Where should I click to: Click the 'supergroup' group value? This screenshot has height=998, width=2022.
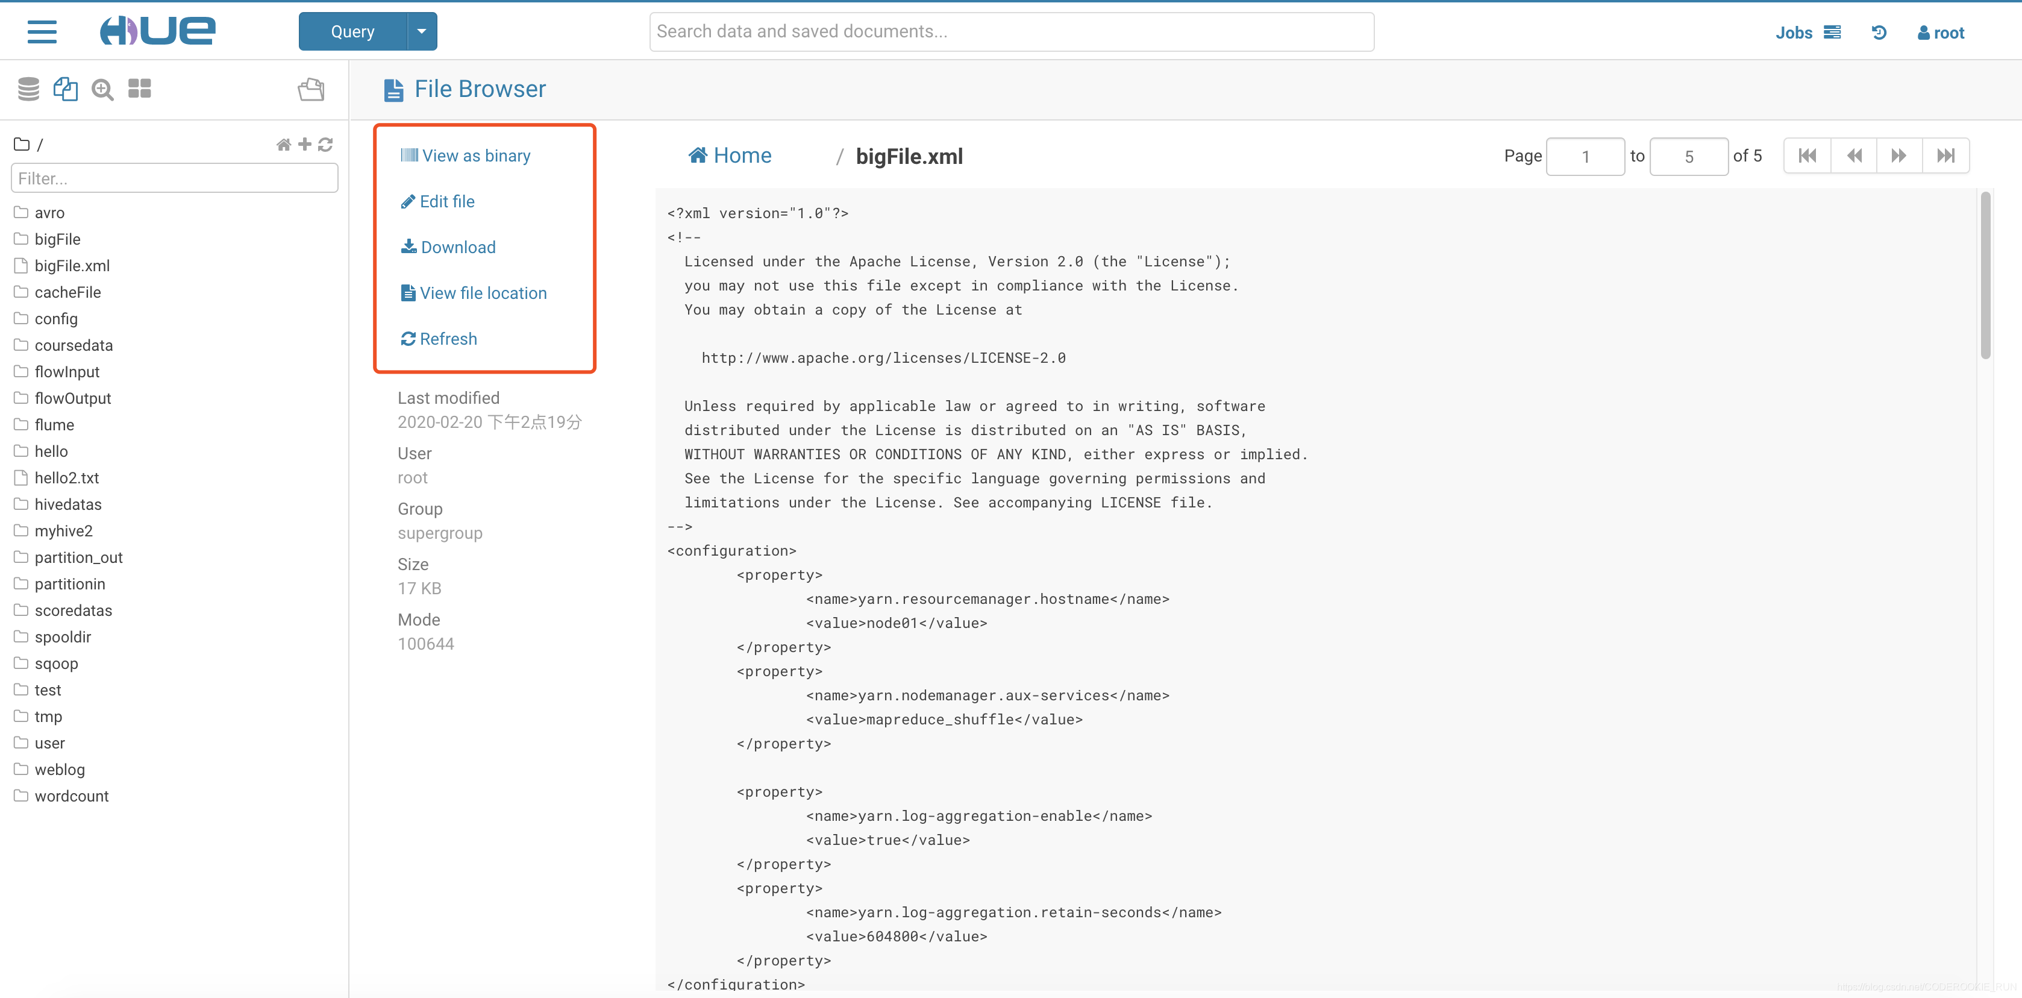[x=440, y=533]
